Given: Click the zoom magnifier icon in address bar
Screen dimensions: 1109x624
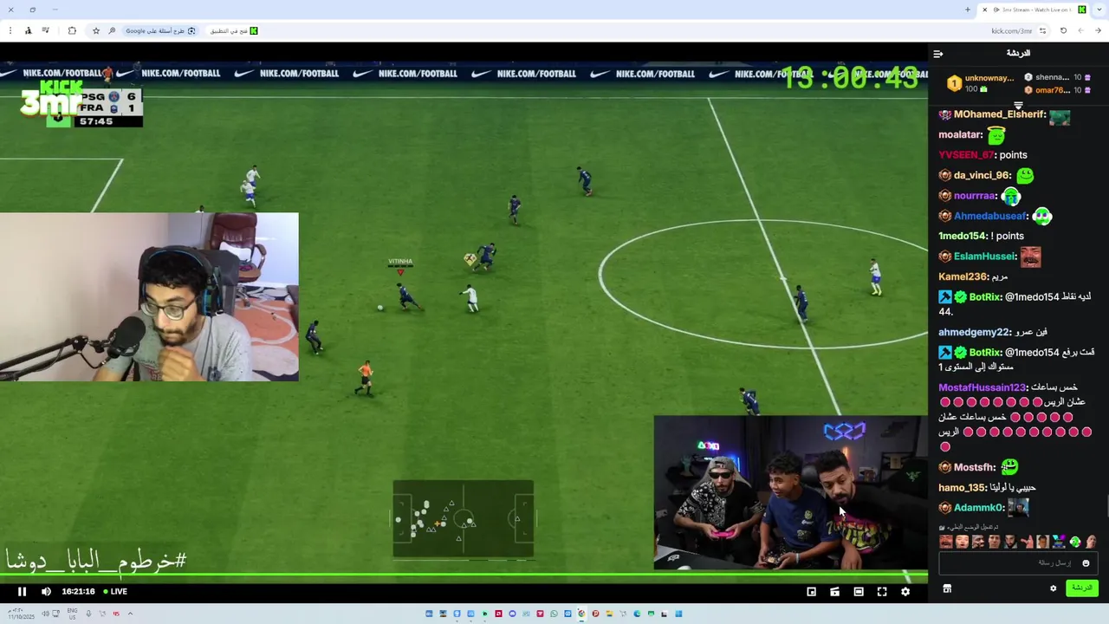Looking at the screenshot, I should coord(112,31).
